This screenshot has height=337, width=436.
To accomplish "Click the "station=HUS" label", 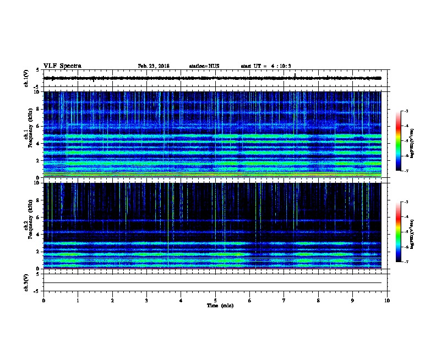I will click(x=204, y=66).
